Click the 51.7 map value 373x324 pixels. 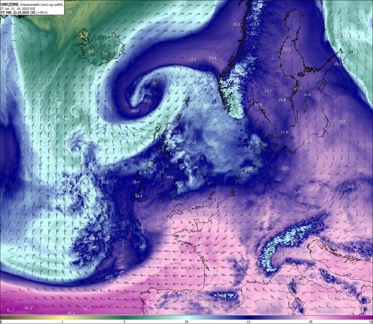click(10, 311)
